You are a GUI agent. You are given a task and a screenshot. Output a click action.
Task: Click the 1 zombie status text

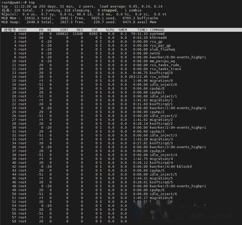pyautogui.click(x=134, y=10)
